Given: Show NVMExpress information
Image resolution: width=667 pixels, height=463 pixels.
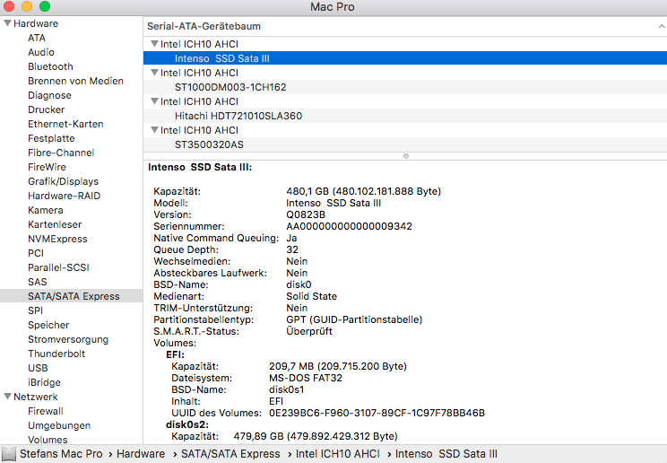Looking at the screenshot, I should click(x=57, y=239).
